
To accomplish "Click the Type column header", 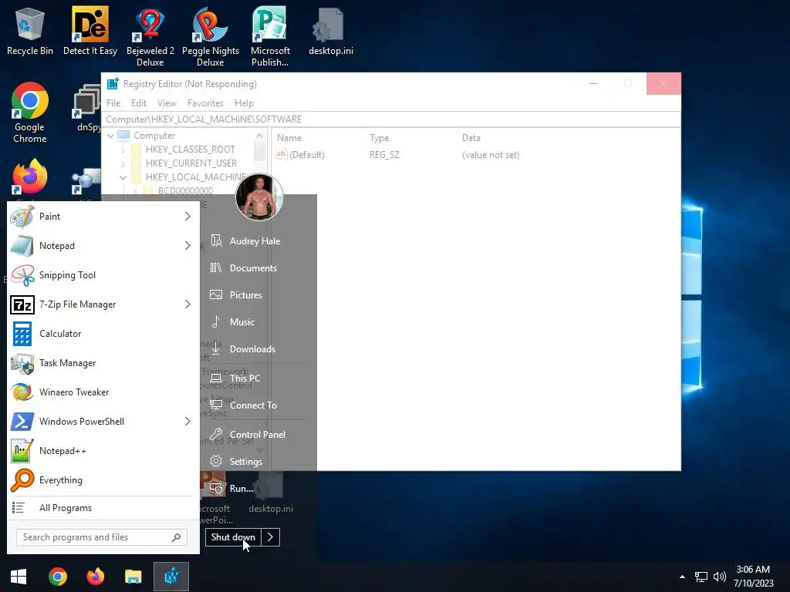I will (x=379, y=138).
